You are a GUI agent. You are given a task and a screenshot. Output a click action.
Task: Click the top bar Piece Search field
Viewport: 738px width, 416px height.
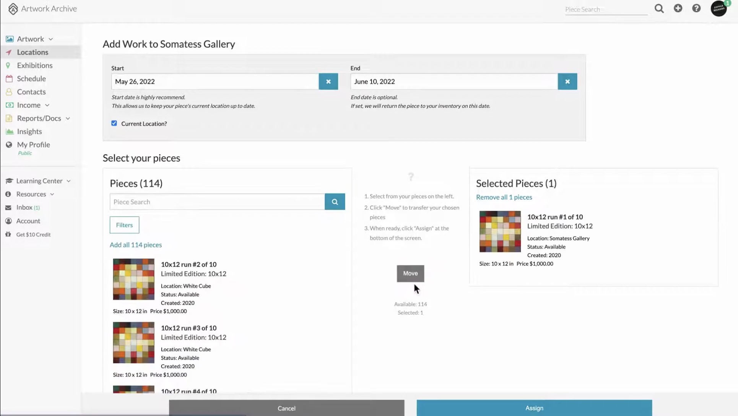coord(606,9)
